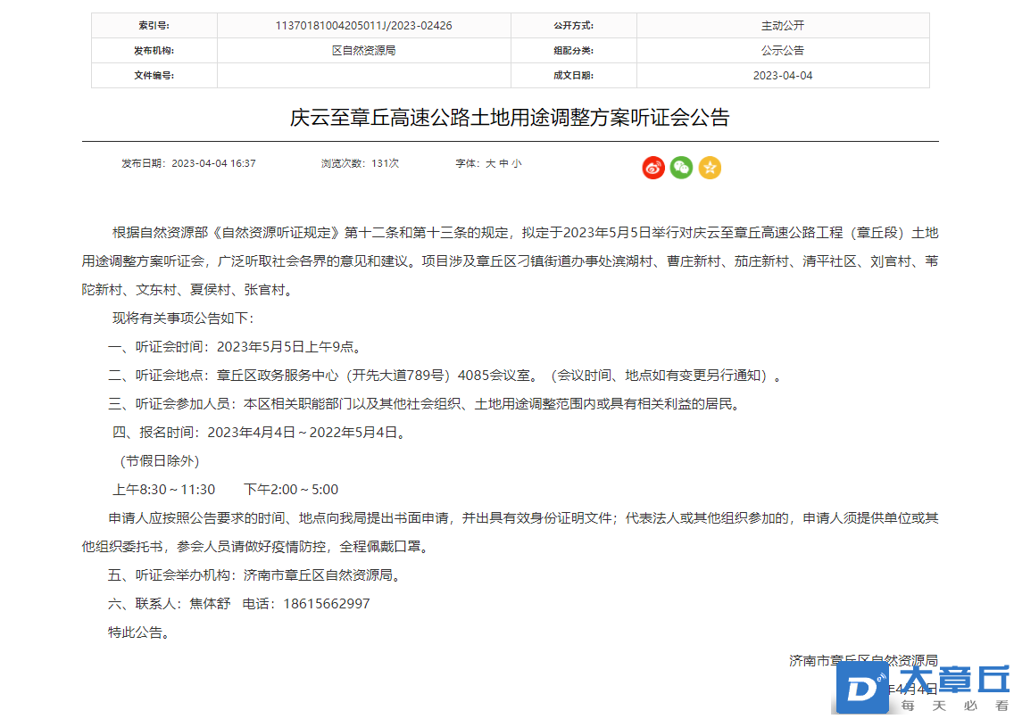Screen dimensions: 1014x719
Task: Click the office hours line 上午8:30～11:30
Action: pyautogui.click(x=226, y=490)
